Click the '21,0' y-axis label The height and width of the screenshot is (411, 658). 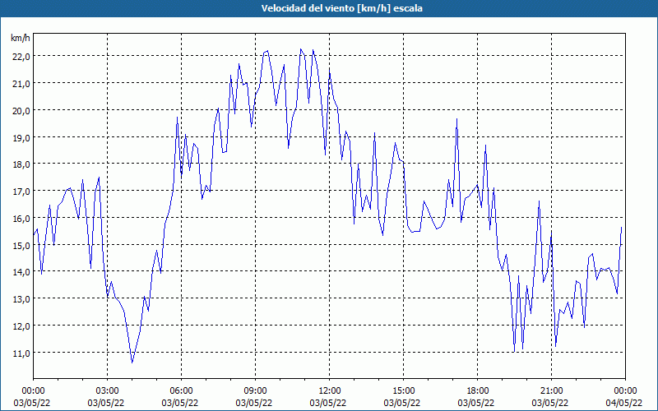(21, 84)
